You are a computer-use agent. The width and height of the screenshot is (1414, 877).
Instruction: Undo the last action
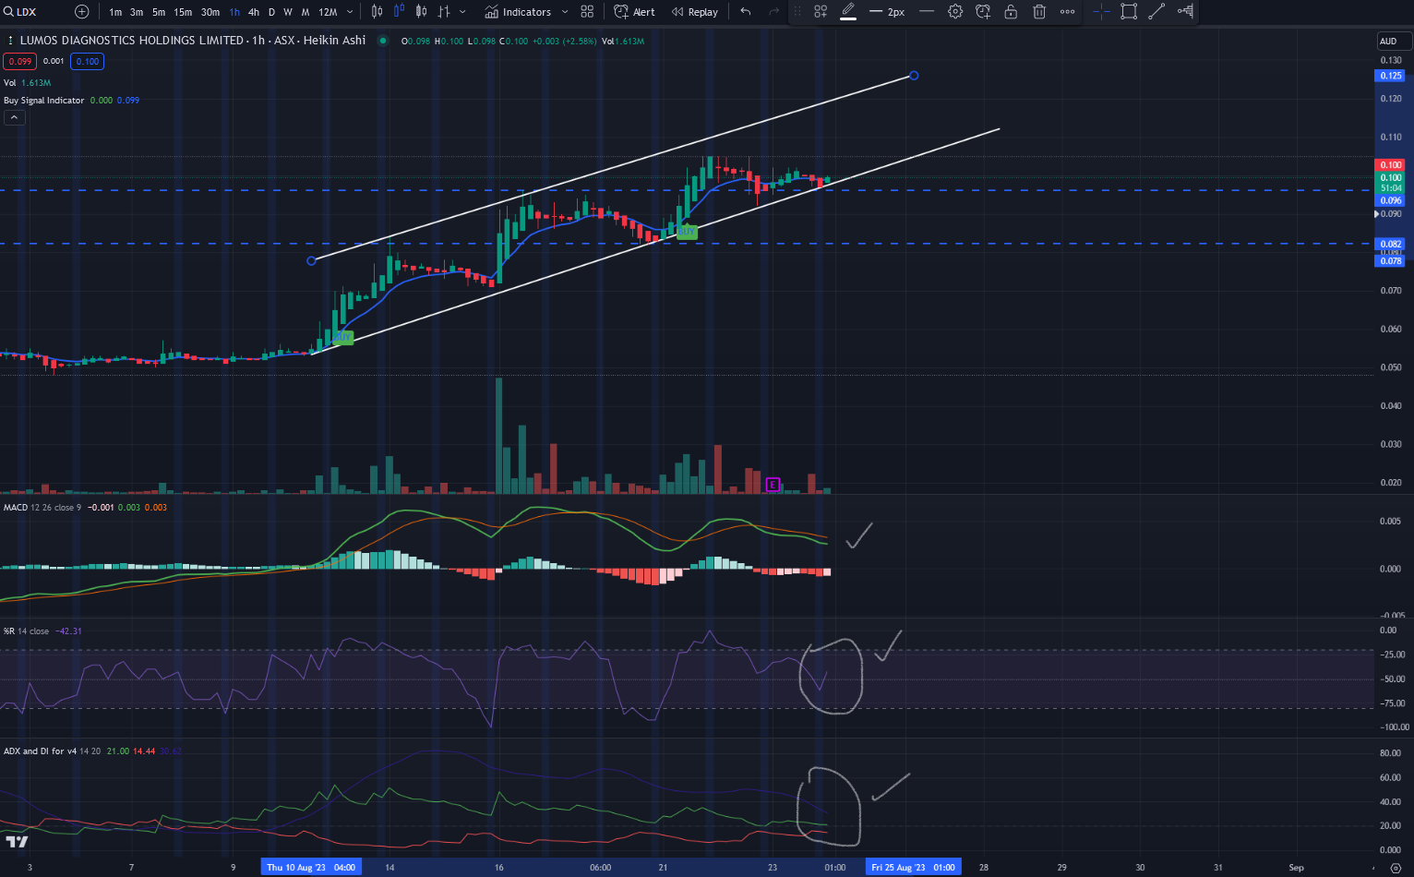(x=746, y=12)
